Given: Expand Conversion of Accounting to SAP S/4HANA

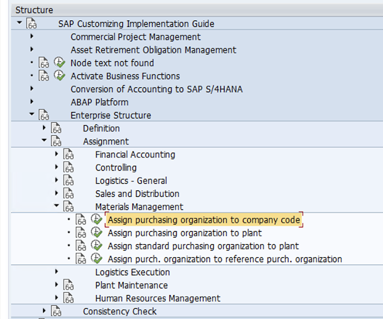Looking at the screenshot, I should [x=32, y=89].
